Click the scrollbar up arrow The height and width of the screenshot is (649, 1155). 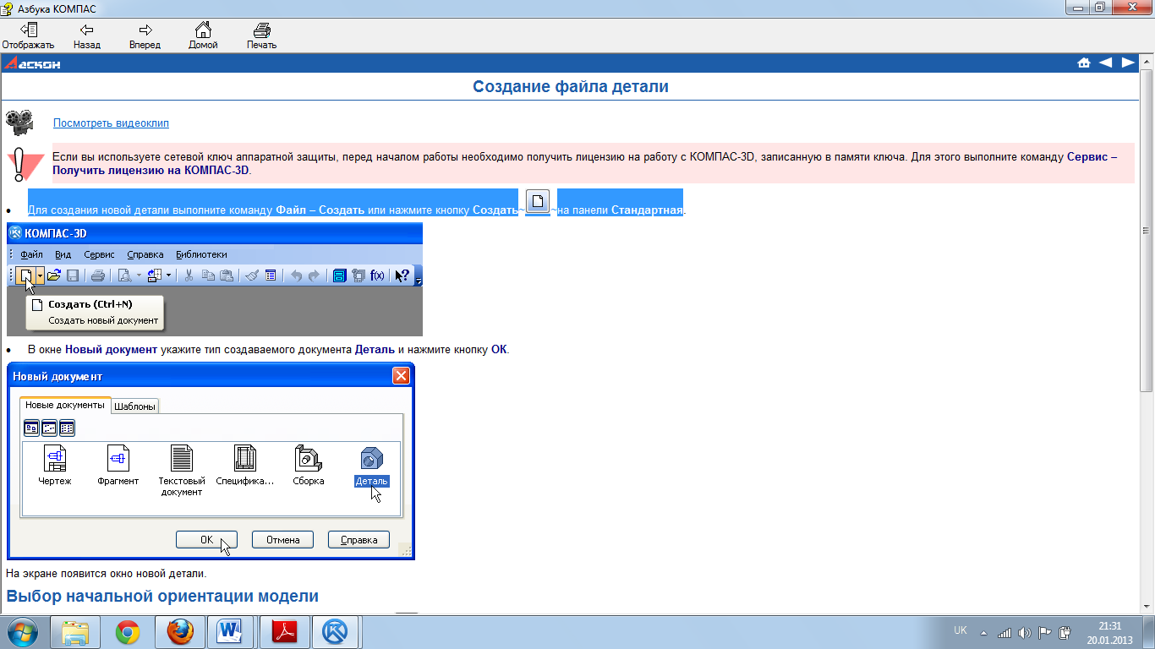tap(1147, 62)
